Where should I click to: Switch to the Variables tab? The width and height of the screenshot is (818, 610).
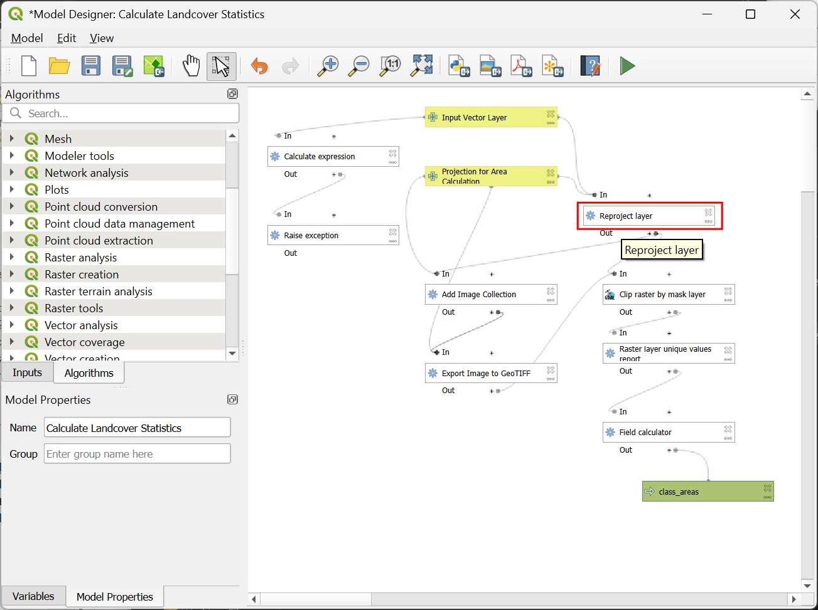(x=33, y=596)
